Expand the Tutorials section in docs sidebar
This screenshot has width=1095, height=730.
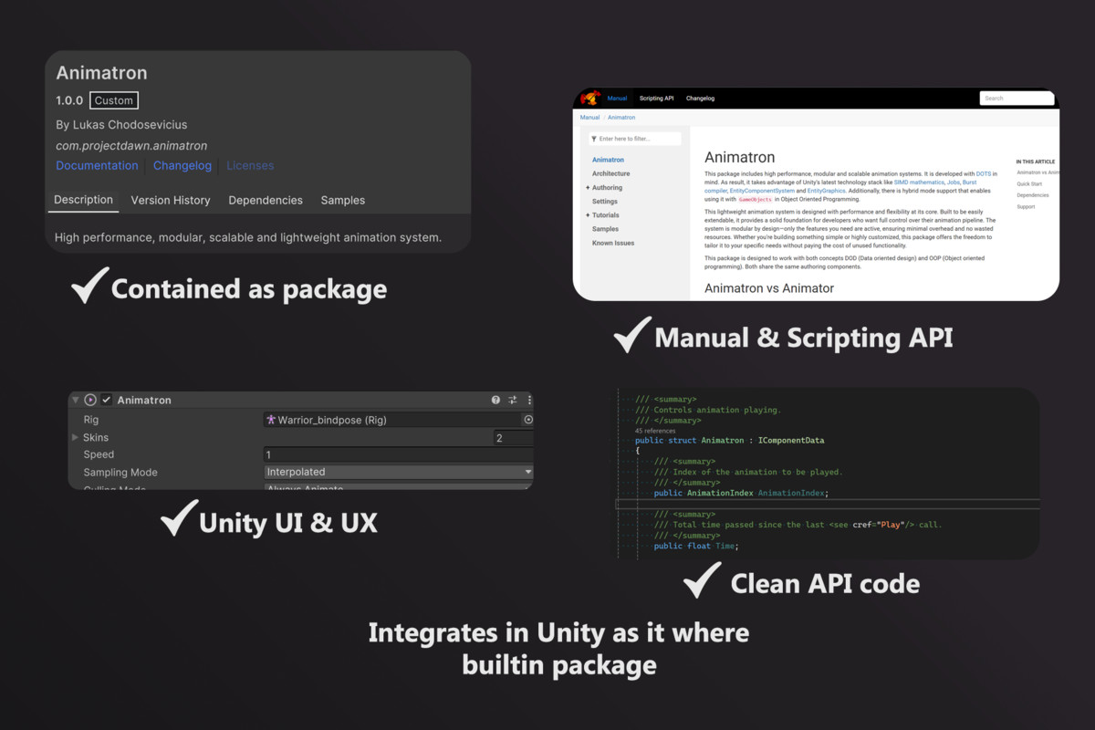pyautogui.click(x=588, y=215)
